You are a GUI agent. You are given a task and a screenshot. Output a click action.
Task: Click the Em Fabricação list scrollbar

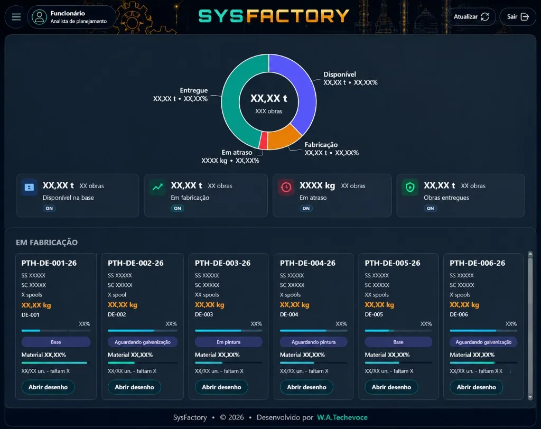(x=530, y=325)
